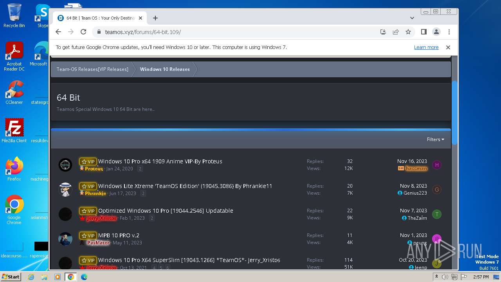501x282 pixels.
Task: Open Windows Media Player from taskbar
Action: [x=57, y=277]
